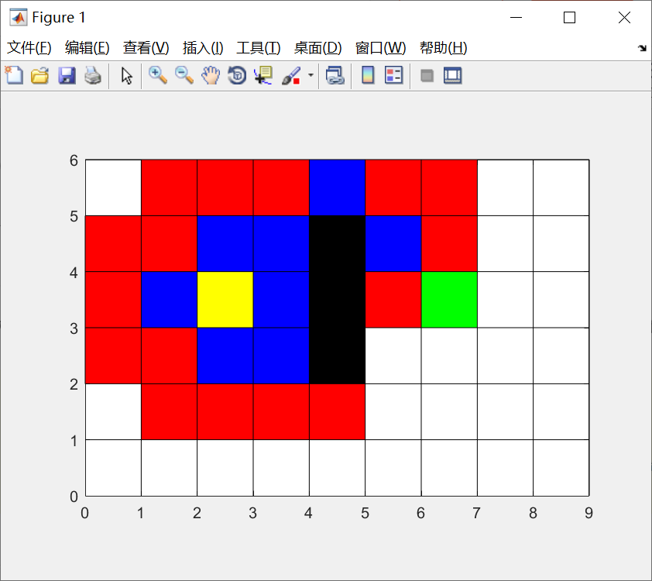Click the Link Plot icon
The image size is (652, 581).
(x=335, y=76)
